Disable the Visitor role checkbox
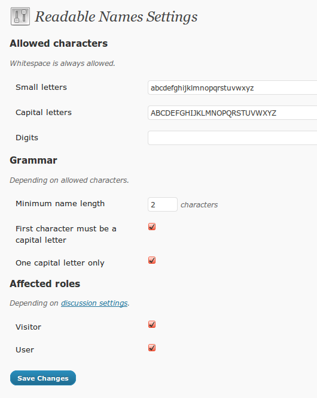Screen dimensions: 317x398 (x=152, y=324)
